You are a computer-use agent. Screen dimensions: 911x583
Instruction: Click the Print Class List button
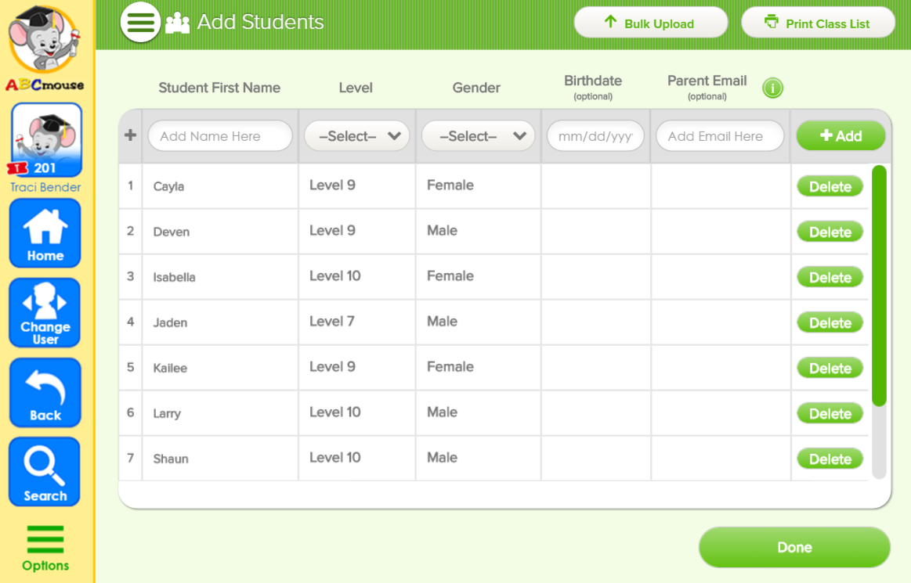pyautogui.click(x=817, y=23)
